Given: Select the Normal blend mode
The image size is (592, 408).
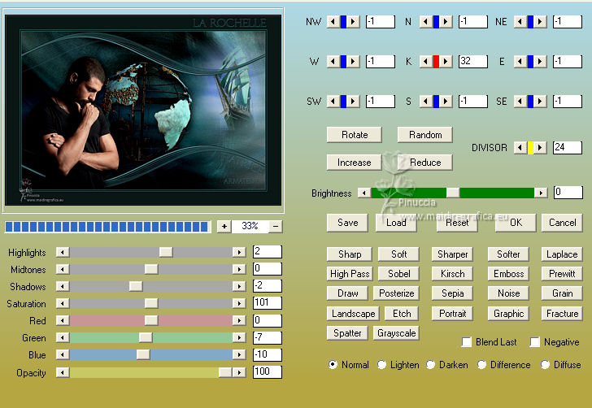Looking at the screenshot, I should click(x=333, y=365).
